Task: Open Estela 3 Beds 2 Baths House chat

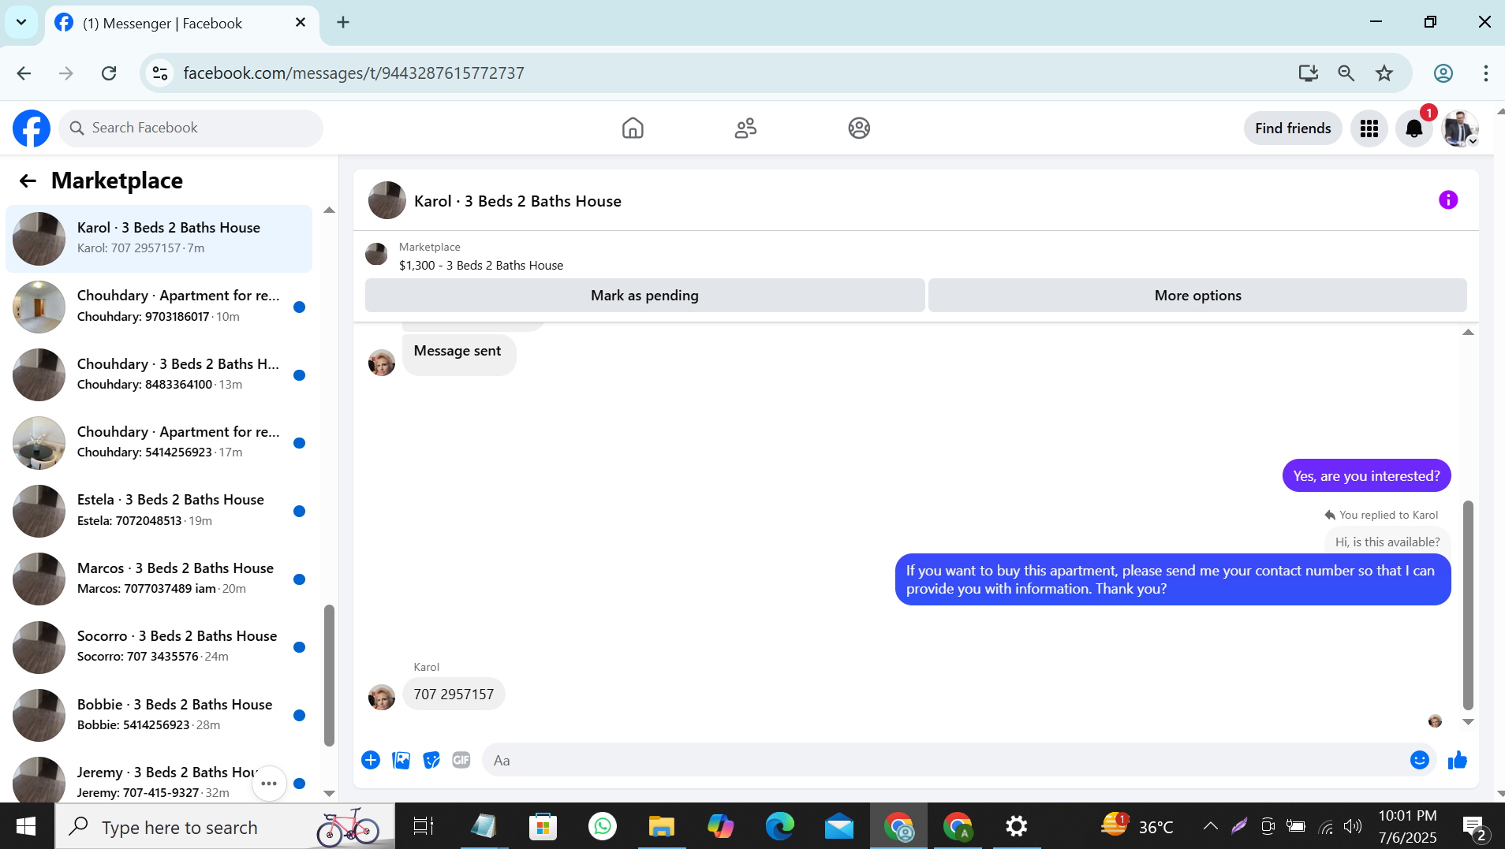Action: [159, 510]
